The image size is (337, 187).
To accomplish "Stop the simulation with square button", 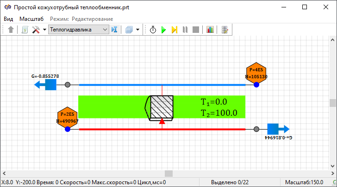I will [195, 30].
